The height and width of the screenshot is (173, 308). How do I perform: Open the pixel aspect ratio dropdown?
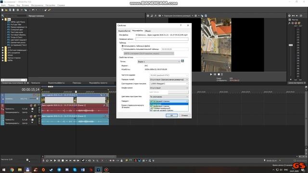[x=169, y=84]
